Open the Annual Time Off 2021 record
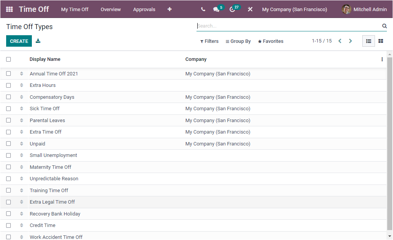393x240 pixels. 54,73
